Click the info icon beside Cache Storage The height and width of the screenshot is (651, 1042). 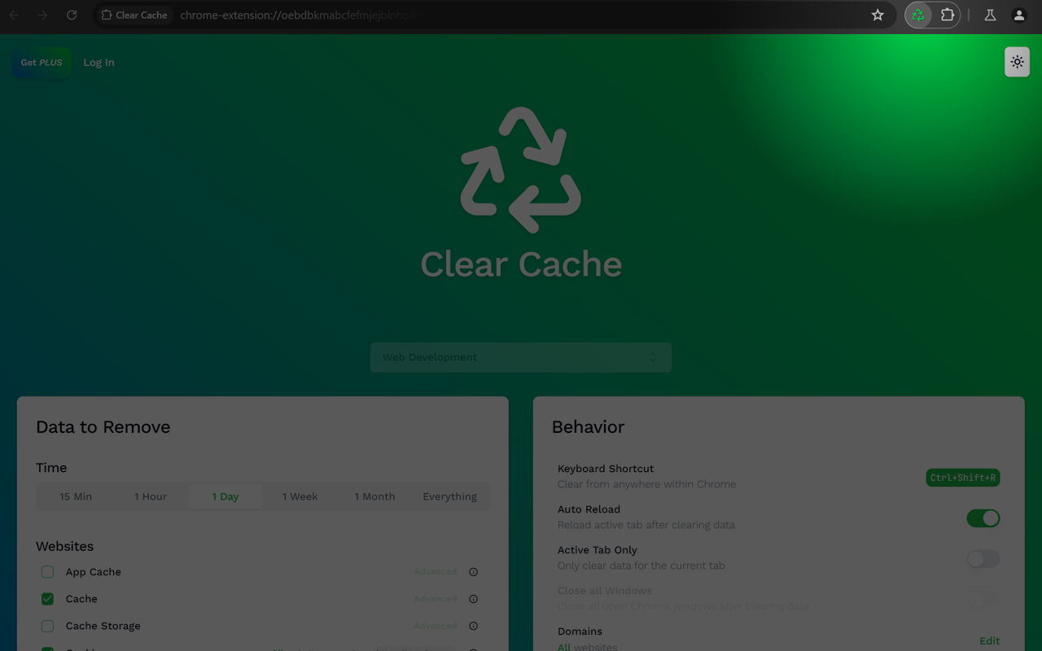[x=473, y=626]
